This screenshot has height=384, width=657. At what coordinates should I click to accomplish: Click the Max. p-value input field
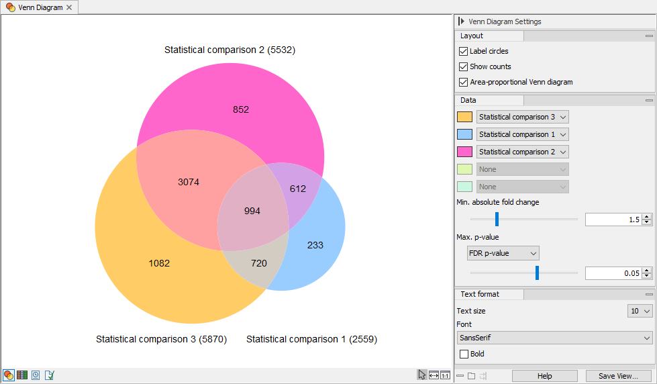613,273
